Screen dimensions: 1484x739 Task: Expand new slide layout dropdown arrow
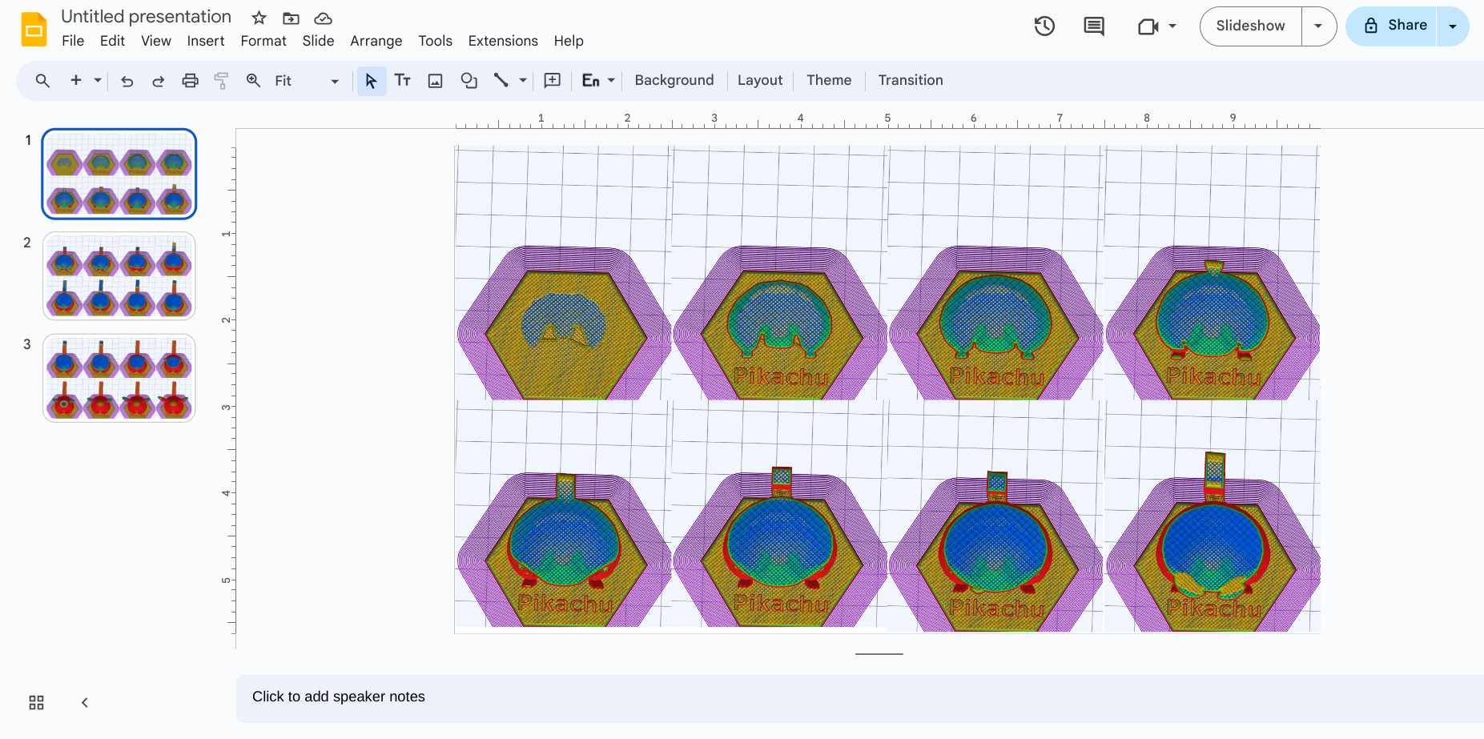pos(98,80)
